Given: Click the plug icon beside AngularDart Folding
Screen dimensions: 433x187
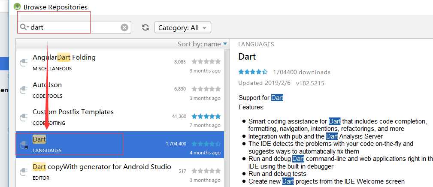Looking at the screenshot, I should (24, 63).
